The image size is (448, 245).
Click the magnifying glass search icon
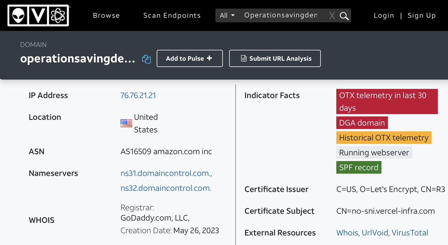coord(344,16)
